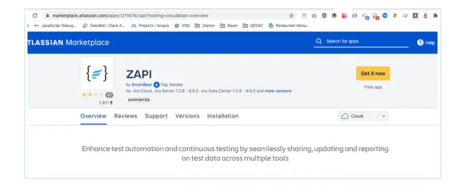Screen dimensions: 465x189
Task: Open the Zephyr bookmarks folder
Action: click(204, 26)
